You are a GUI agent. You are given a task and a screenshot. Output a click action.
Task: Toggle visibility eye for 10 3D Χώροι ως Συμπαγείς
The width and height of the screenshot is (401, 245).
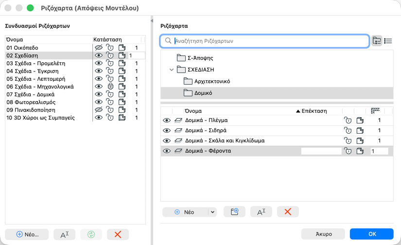[99, 118]
